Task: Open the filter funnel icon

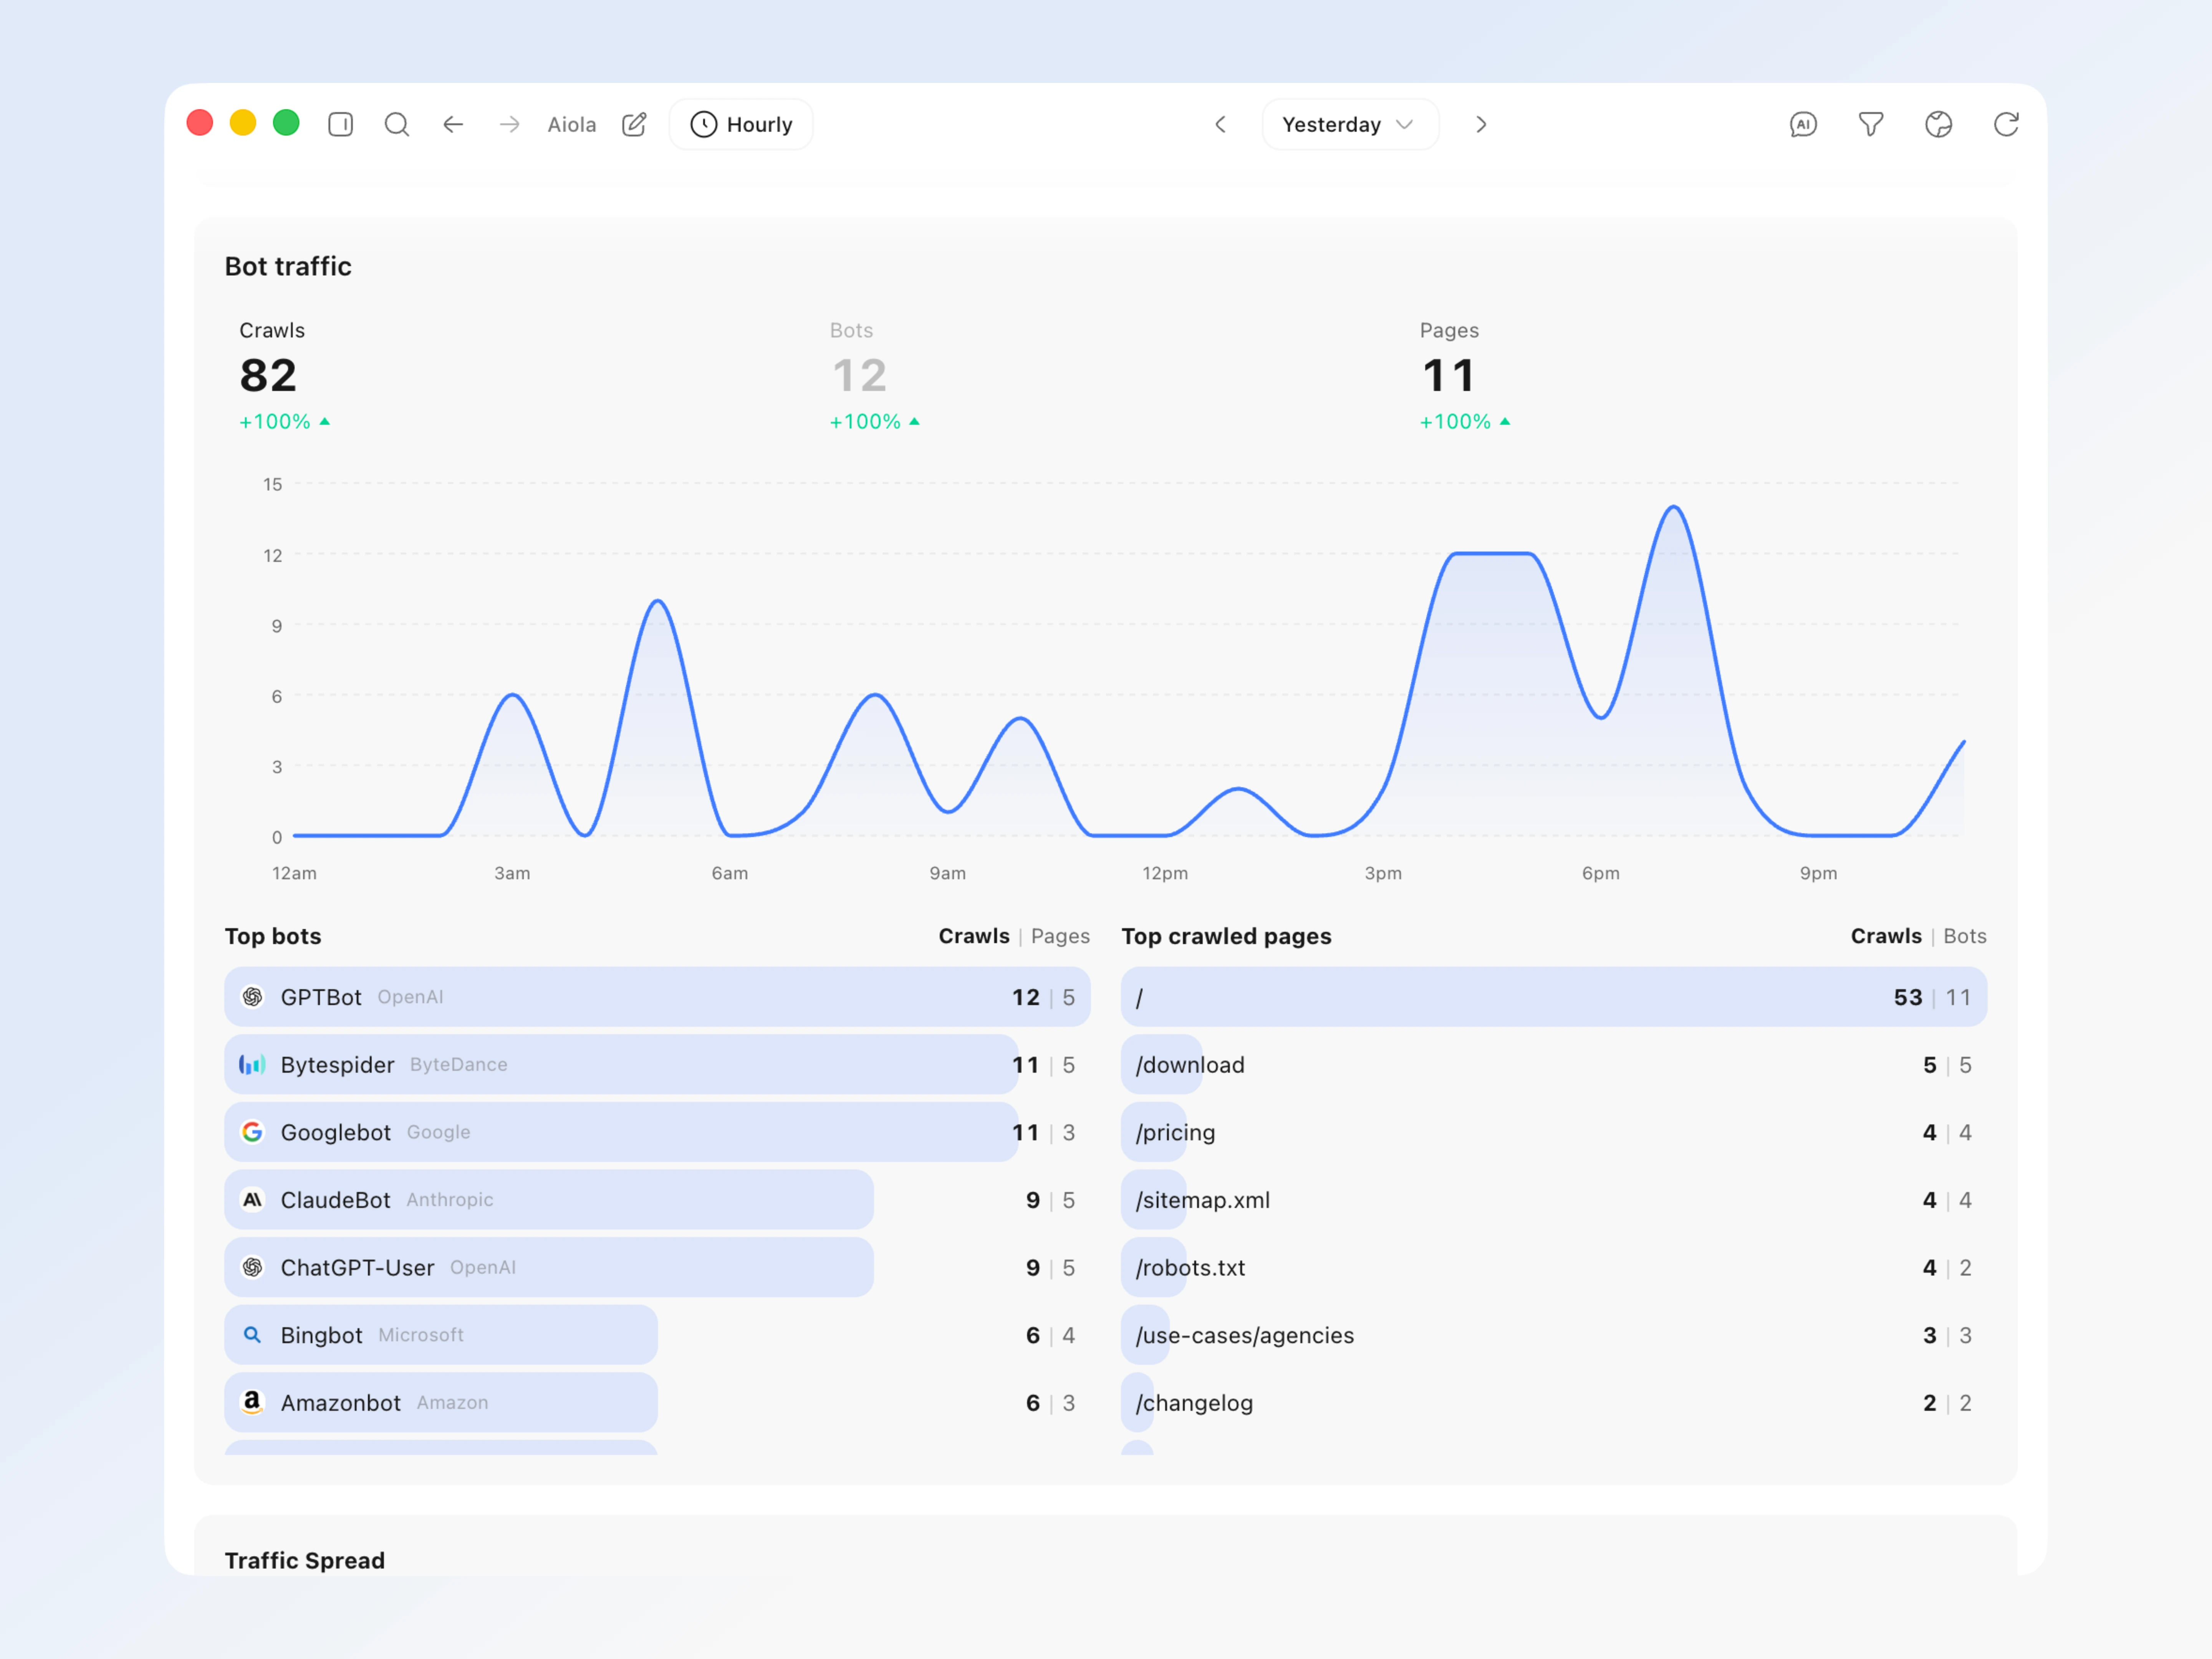Action: 1871,124
